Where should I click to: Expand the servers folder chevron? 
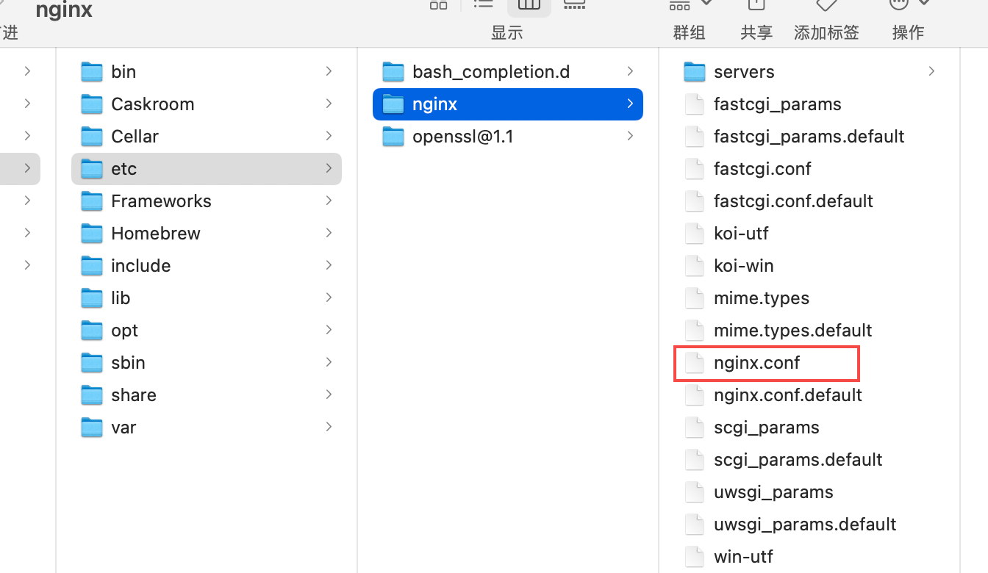pyautogui.click(x=931, y=71)
